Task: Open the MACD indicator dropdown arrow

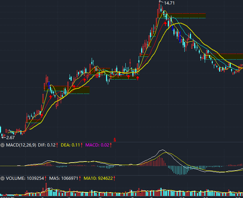Action: 3,145
